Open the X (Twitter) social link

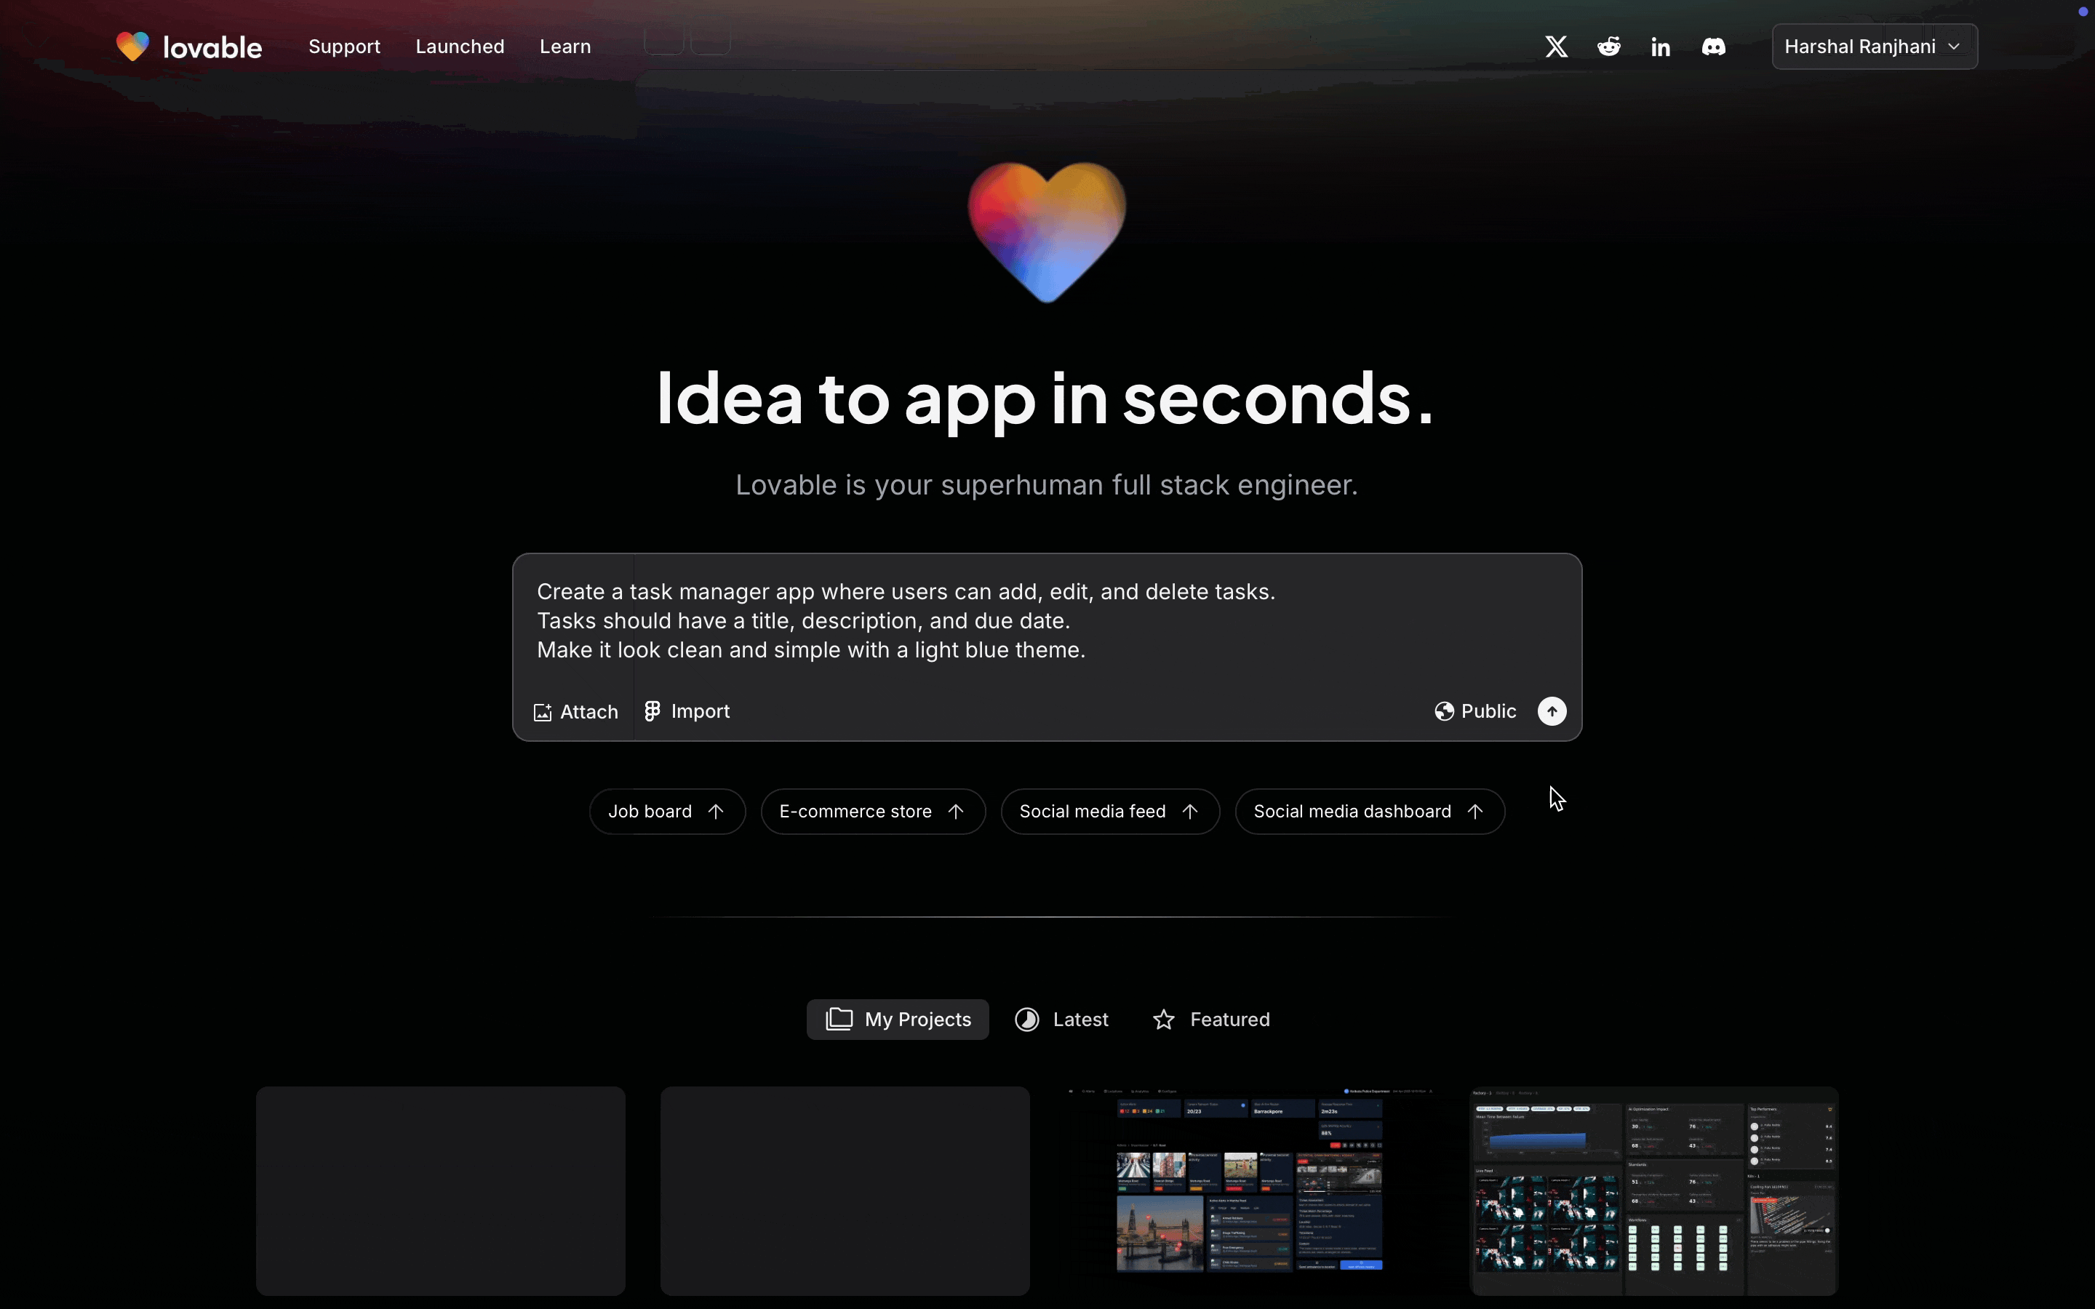pyautogui.click(x=1557, y=47)
